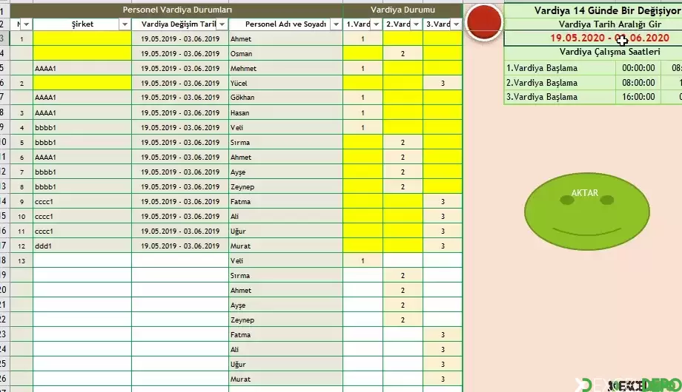This screenshot has width=682, height=392.
Task: Select the name cell Ali in row 24
Action: tap(285, 349)
